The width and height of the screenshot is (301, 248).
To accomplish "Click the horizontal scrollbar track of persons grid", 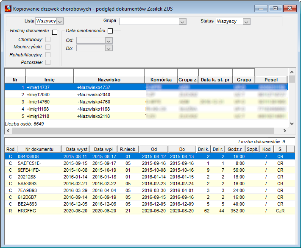I will 142,131.
